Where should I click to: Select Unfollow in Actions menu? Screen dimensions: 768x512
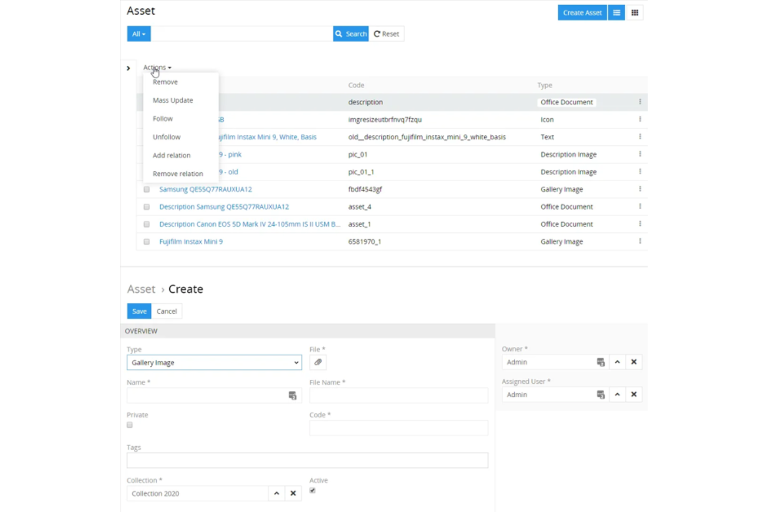(x=167, y=137)
